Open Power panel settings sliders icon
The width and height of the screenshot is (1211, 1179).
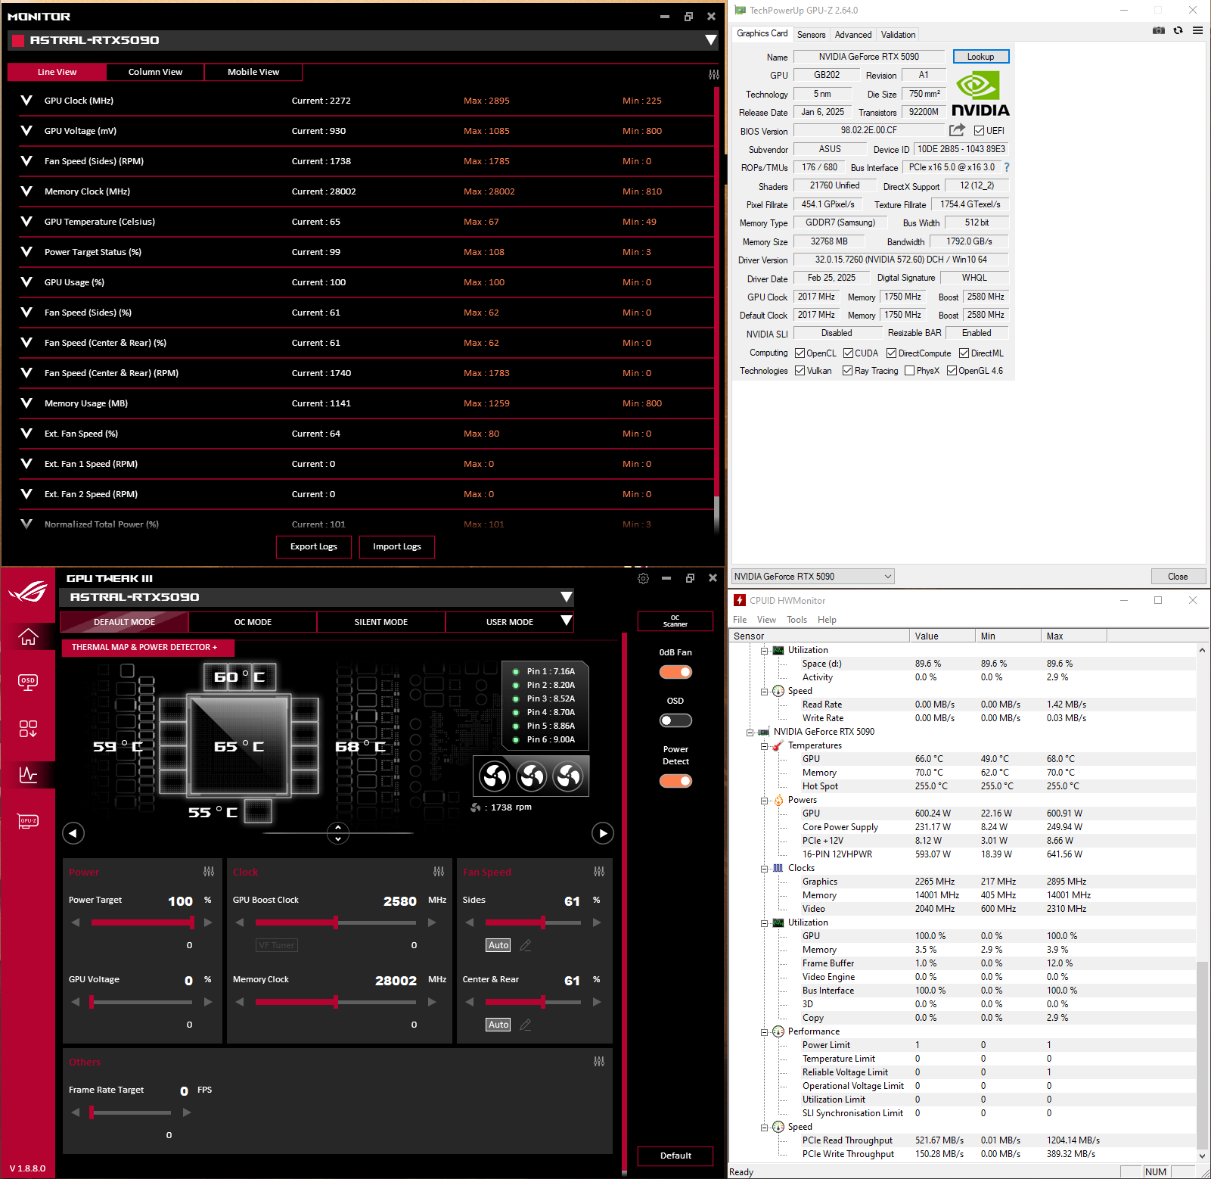(209, 872)
